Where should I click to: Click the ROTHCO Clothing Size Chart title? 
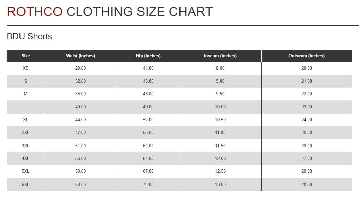pos(110,12)
